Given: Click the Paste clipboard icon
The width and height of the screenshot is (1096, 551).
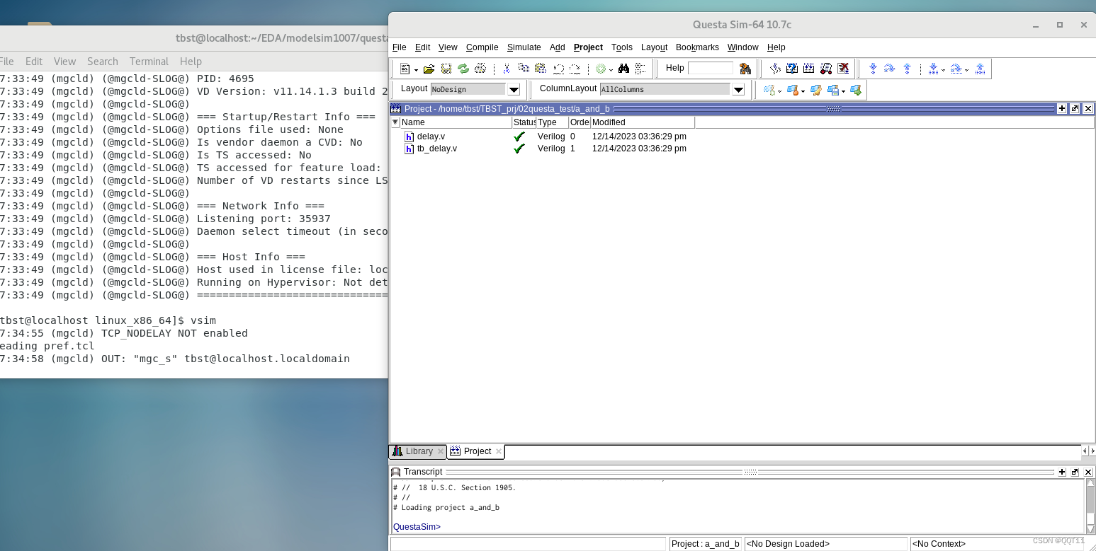Looking at the screenshot, I should [541, 69].
